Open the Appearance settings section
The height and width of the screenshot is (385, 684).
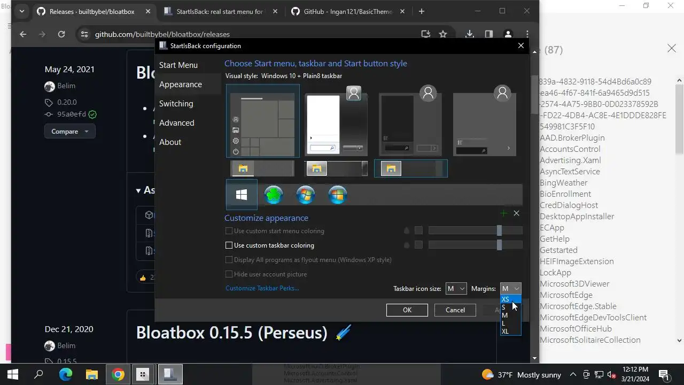coord(181,84)
